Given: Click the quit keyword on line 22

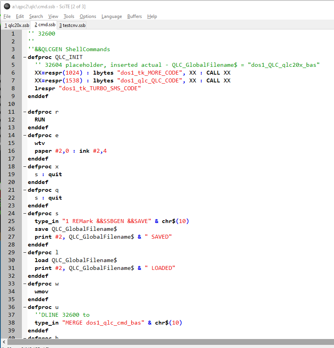Looking at the screenshot, I should (55, 198).
